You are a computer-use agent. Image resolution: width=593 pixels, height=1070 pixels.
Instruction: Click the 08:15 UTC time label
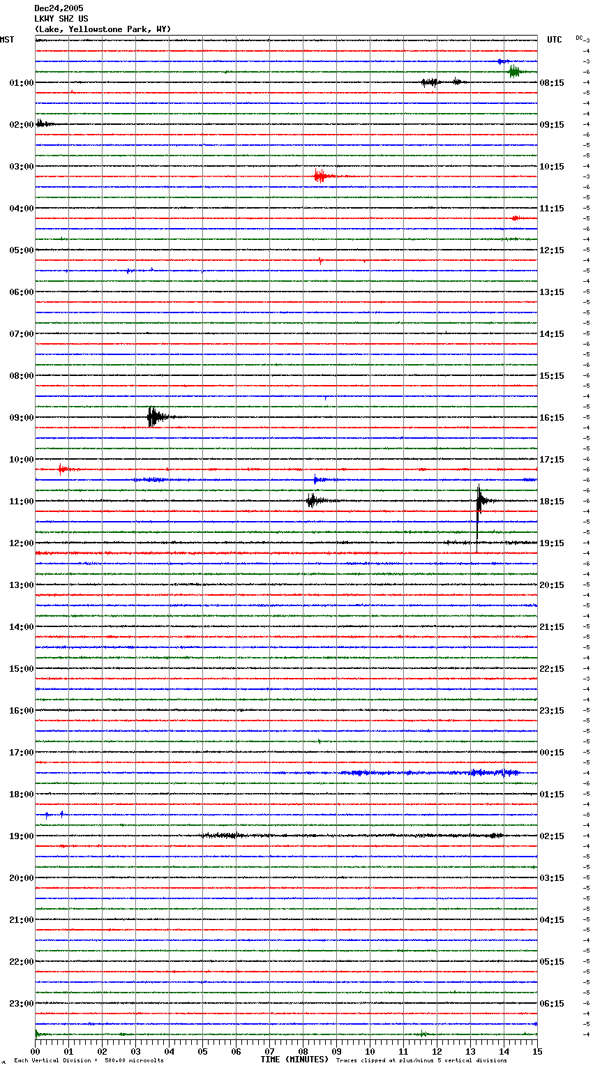coord(552,83)
